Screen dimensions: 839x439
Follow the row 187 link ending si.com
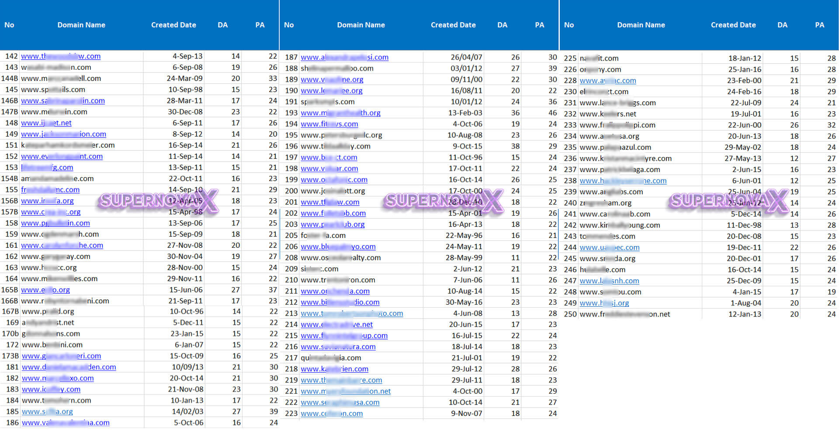coord(344,58)
